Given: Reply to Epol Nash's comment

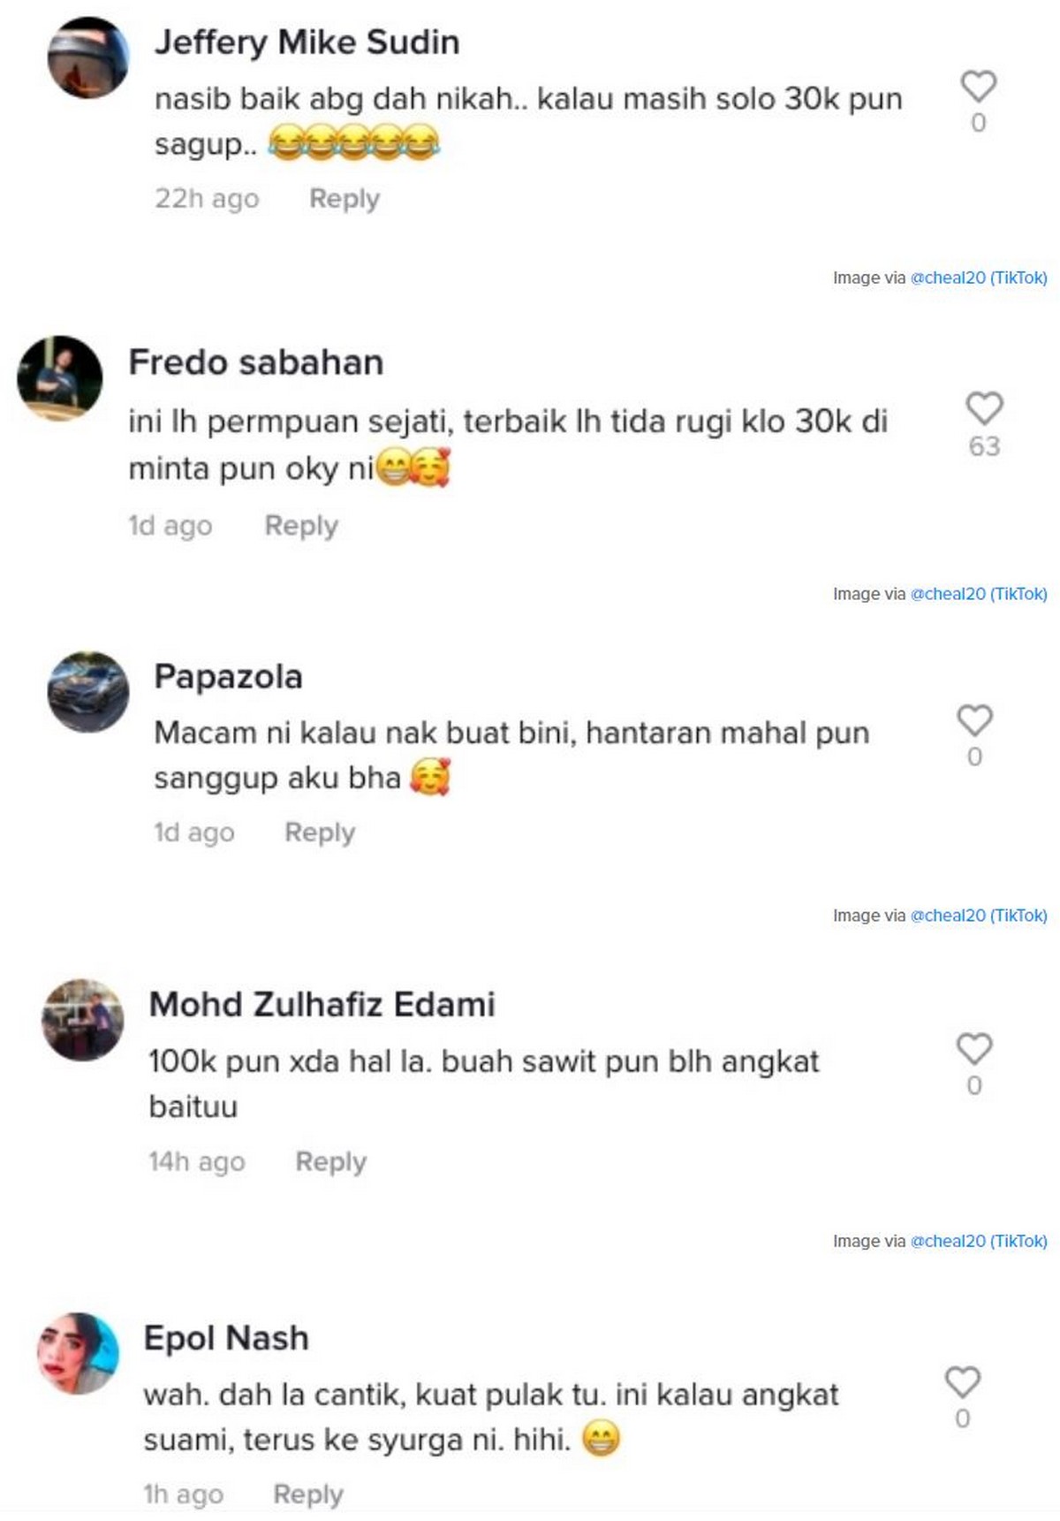Looking at the screenshot, I should [308, 1494].
